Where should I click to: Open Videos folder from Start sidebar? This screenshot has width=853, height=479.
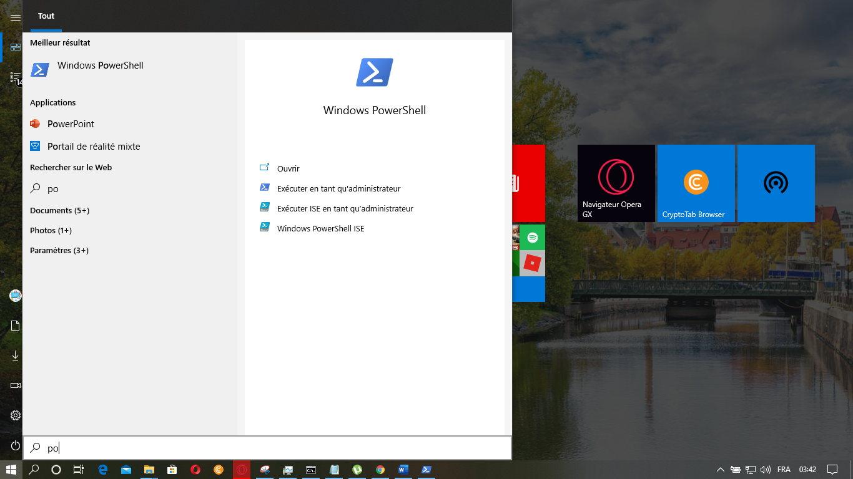tap(16, 385)
